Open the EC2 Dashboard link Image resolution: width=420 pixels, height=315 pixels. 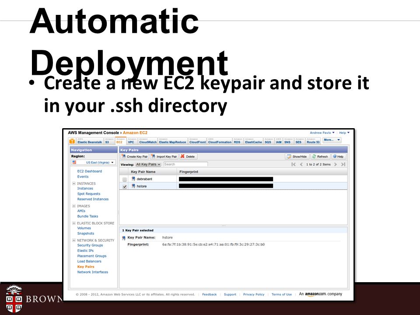tap(89, 171)
